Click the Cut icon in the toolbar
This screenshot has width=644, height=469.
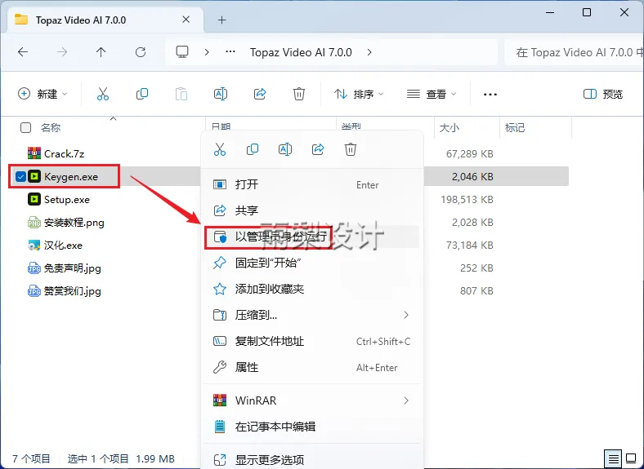pos(103,94)
